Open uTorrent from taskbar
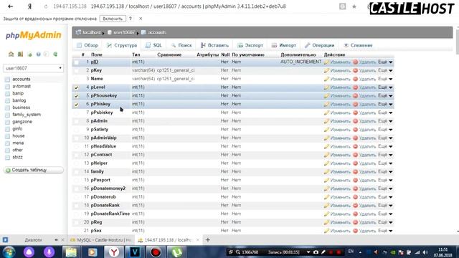The height and width of the screenshot is (258, 459). tap(176, 252)
